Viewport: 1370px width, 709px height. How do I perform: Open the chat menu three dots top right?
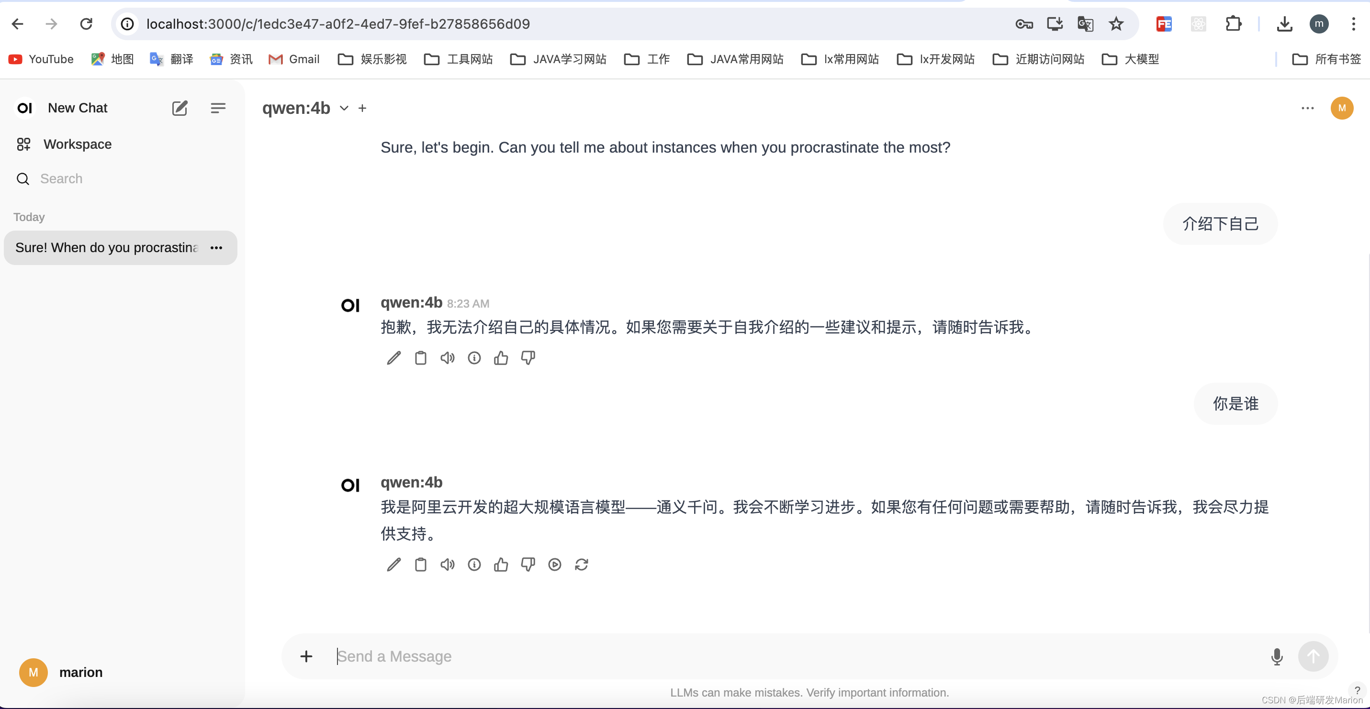[1307, 108]
